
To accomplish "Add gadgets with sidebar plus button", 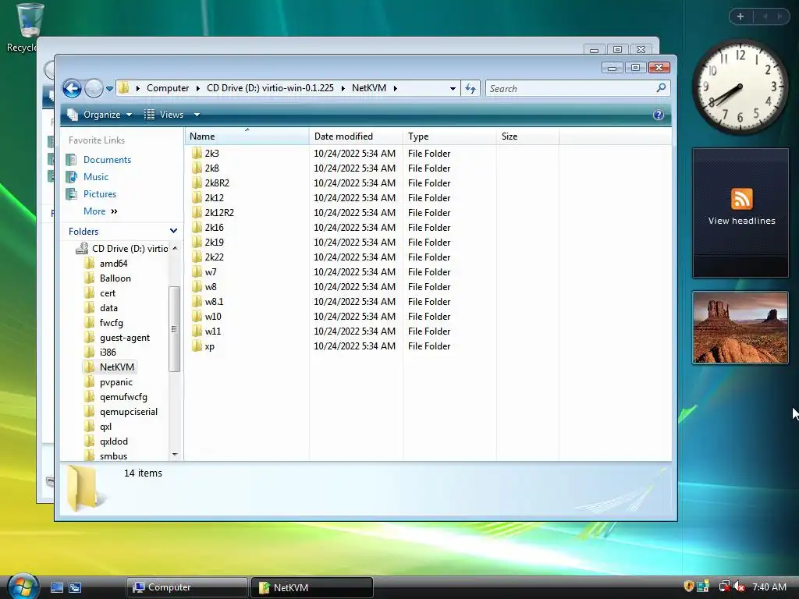I will point(740,16).
